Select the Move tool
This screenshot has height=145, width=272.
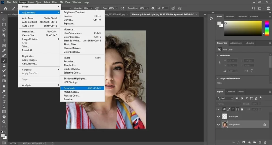coord(4,20)
